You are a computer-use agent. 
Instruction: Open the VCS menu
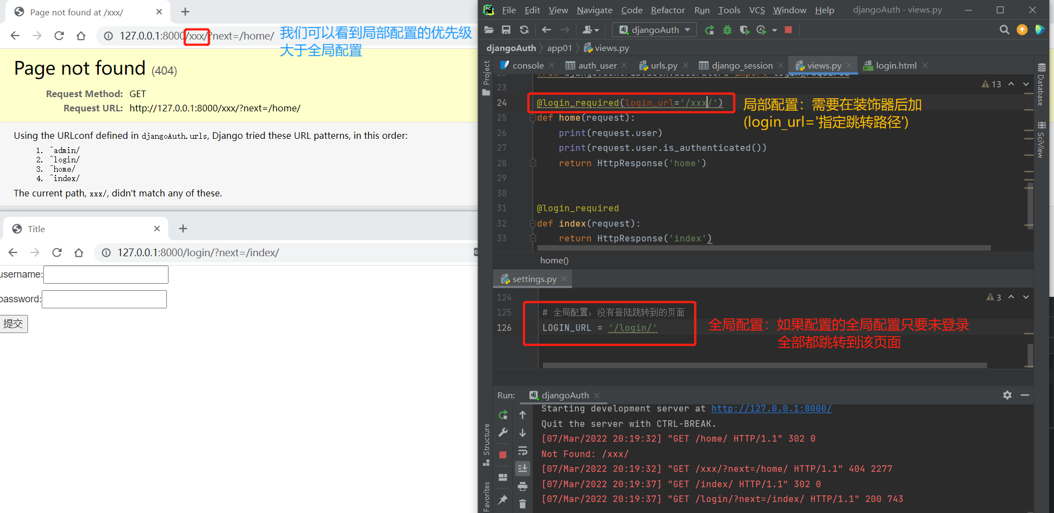tap(757, 10)
